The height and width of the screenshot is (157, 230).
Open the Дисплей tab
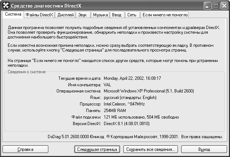point(66,15)
